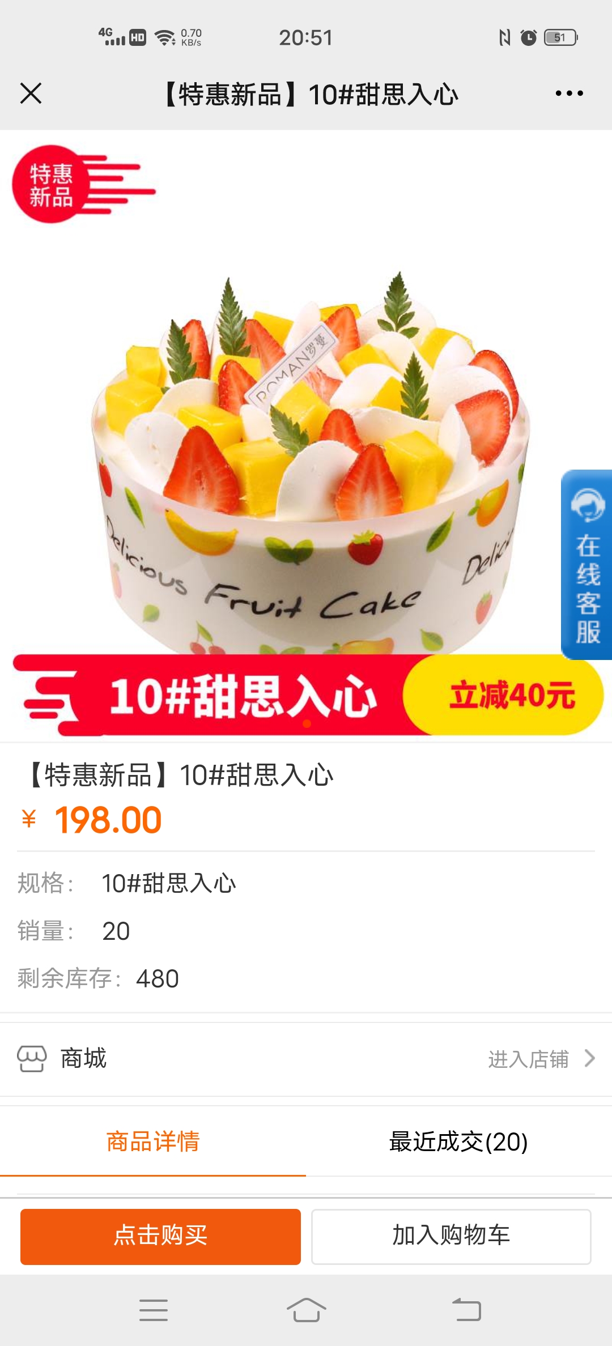Select the 10#甜思入心 specification option
Viewport: 612px width, 1346px height.
pos(169,883)
